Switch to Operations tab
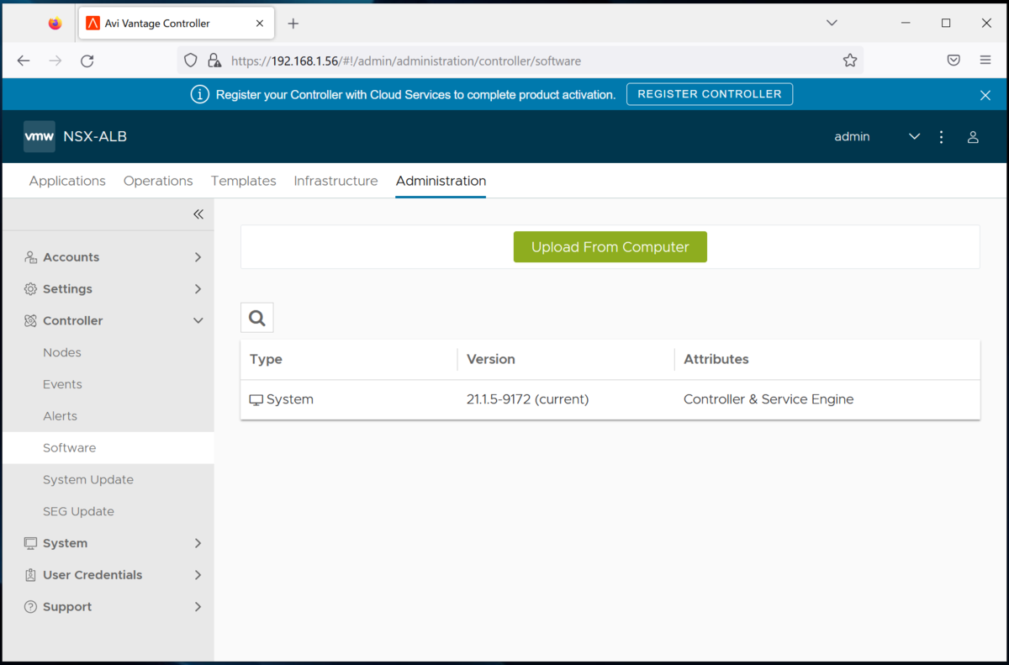The height and width of the screenshot is (665, 1009). (x=158, y=181)
